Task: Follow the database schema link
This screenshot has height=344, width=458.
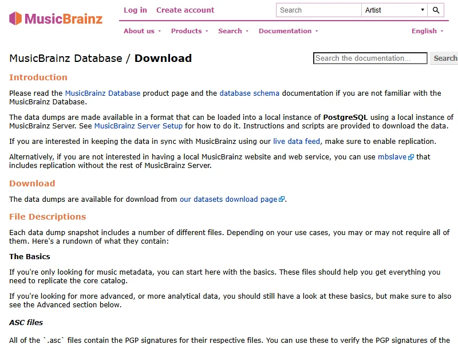Action: coord(250,93)
